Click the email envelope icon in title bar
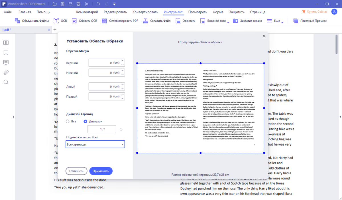This screenshot has width=342, height=200. 70,4
